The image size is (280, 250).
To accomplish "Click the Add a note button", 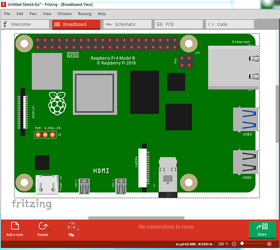I will pyautogui.click(x=14, y=229).
